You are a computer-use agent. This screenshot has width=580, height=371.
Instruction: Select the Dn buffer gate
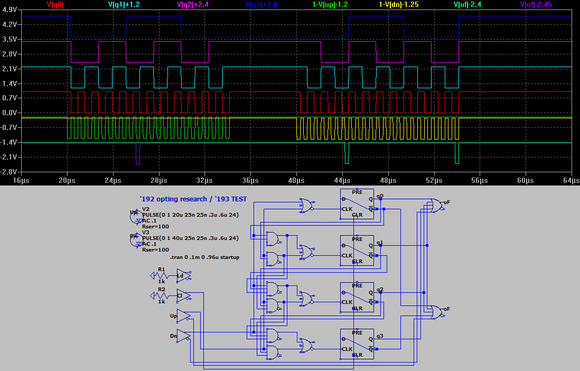click(x=183, y=336)
